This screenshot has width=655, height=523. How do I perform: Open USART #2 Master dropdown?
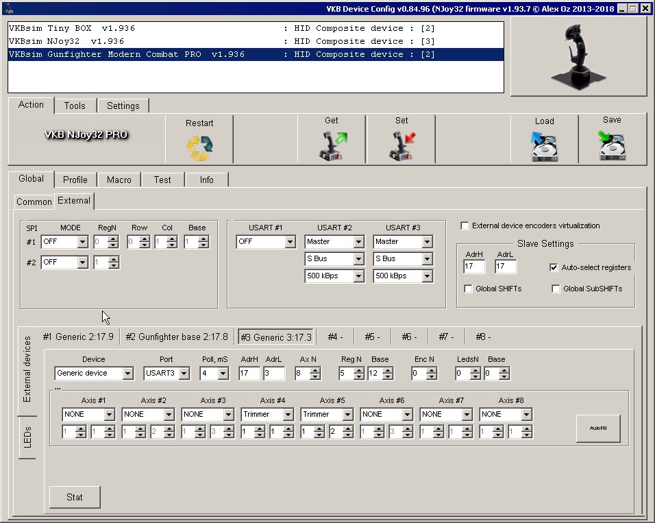(x=358, y=242)
